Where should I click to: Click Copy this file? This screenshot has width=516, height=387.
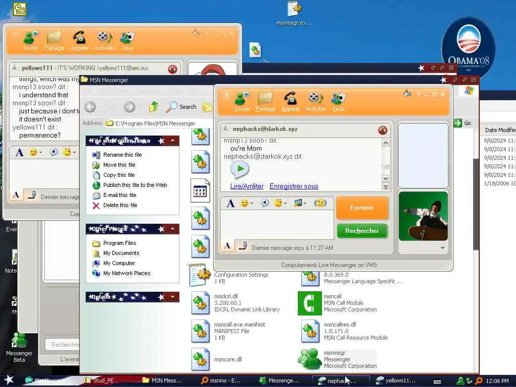[x=119, y=175]
